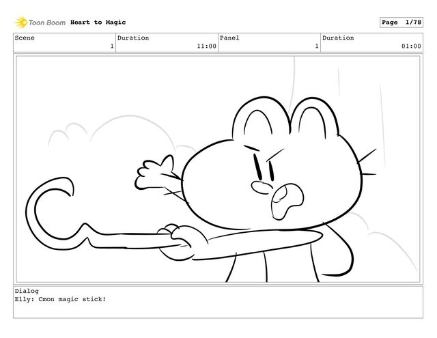Viewport: 437px width, 338px height.
Task: Select the 'Scene' header label
Action: [x=25, y=38]
